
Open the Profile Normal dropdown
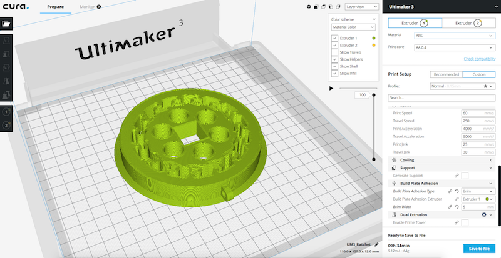point(463,86)
